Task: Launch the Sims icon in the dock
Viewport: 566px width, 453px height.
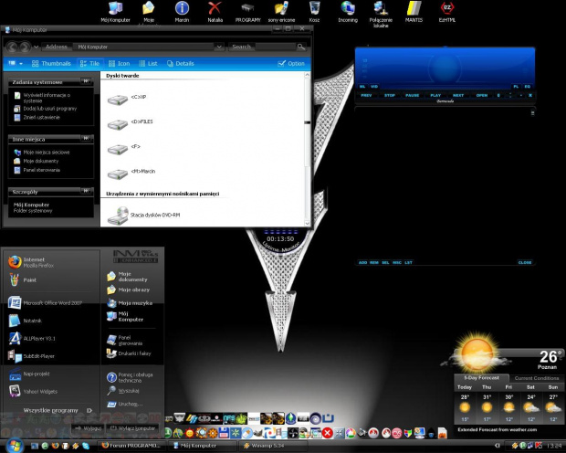Action: [291, 418]
